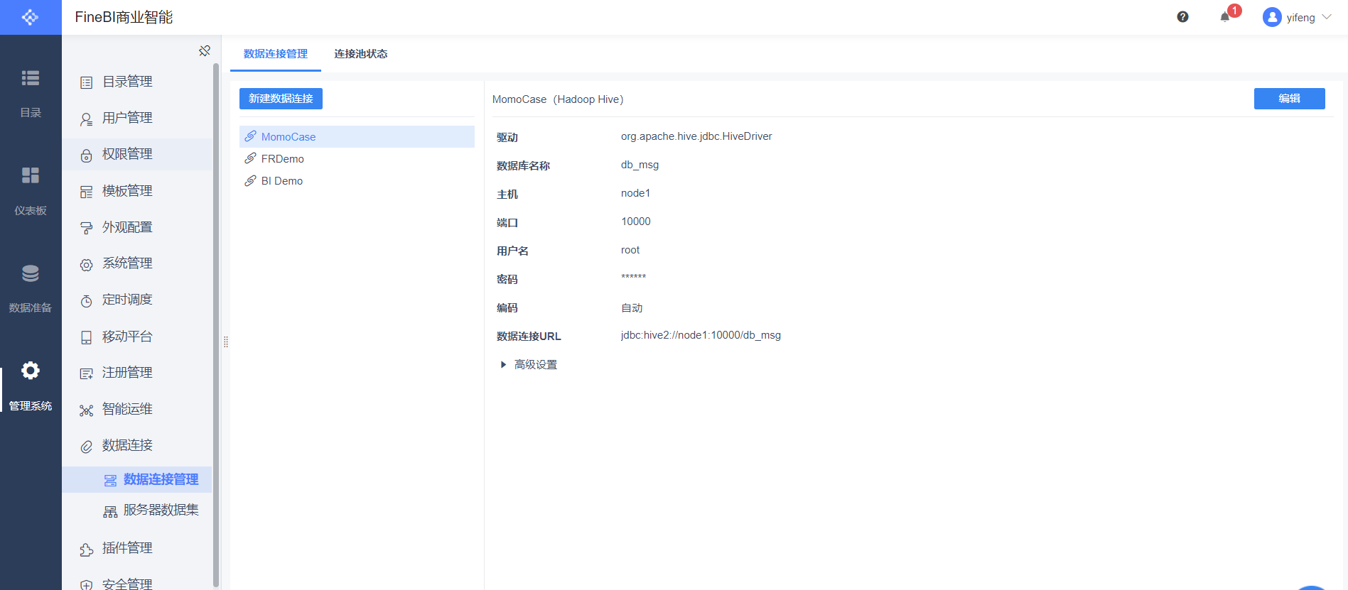Click the FineBI logo icon
The image size is (1348, 590).
pos(31,17)
